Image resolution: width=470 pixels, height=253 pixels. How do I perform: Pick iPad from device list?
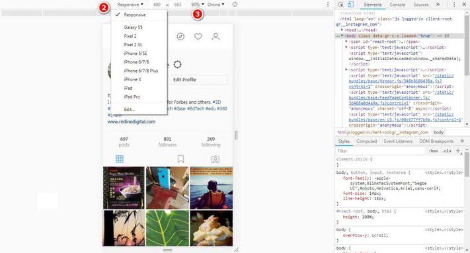(128, 88)
